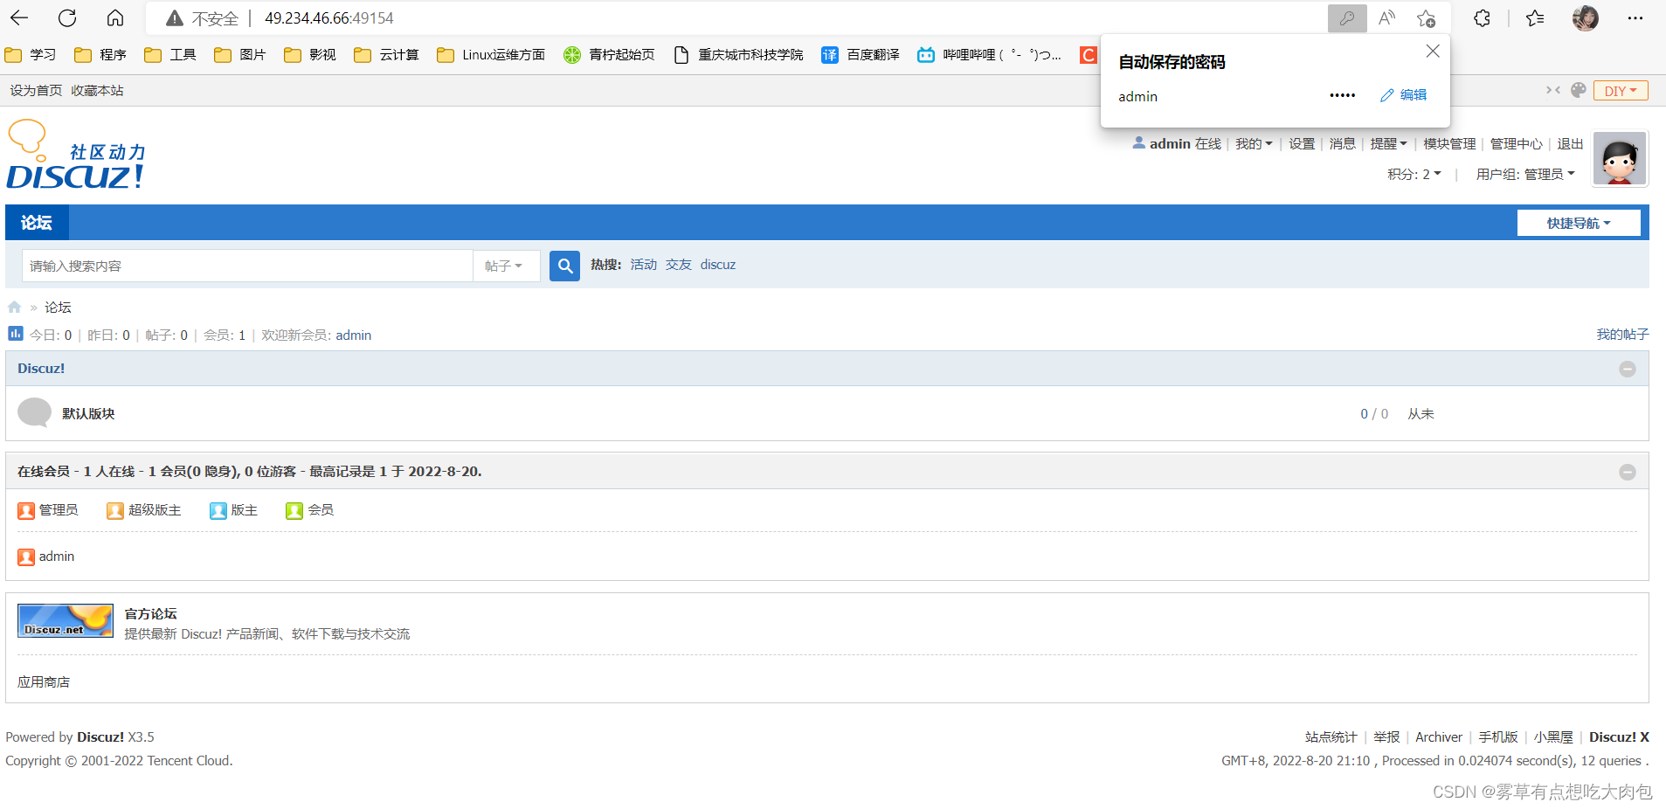Click the style palette icon near DIY

click(x=1578, y=90)
